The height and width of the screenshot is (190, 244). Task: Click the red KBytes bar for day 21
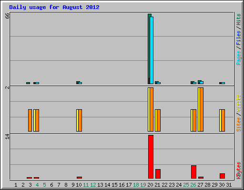pyautogui.click(x=158, y=174)
